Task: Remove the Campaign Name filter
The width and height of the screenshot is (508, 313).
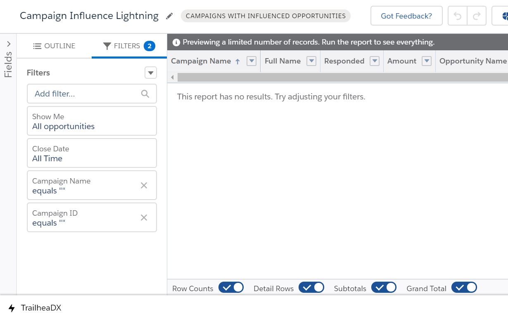Action: coord(144,185)
